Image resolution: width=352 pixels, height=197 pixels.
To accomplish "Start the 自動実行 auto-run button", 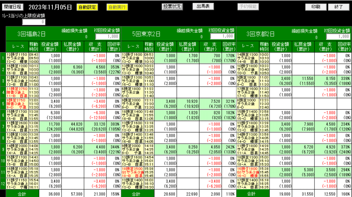I will (117, 7).
